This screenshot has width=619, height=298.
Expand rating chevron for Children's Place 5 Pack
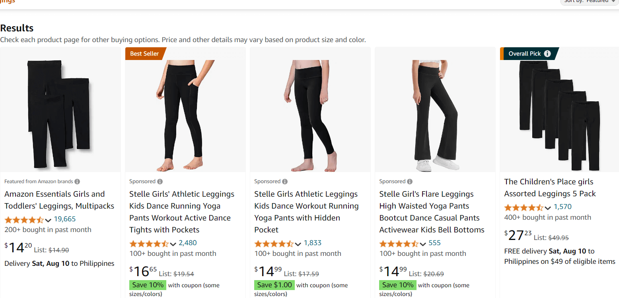tap(548, 208)
